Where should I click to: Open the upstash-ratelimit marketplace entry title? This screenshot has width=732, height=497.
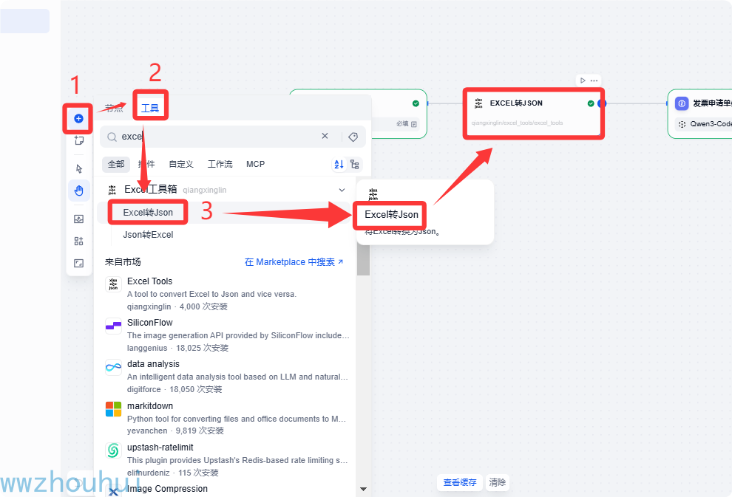coord(160,448)
